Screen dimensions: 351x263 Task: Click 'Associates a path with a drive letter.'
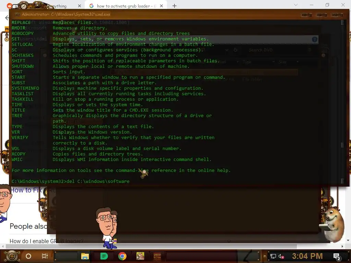pos(105,83)
